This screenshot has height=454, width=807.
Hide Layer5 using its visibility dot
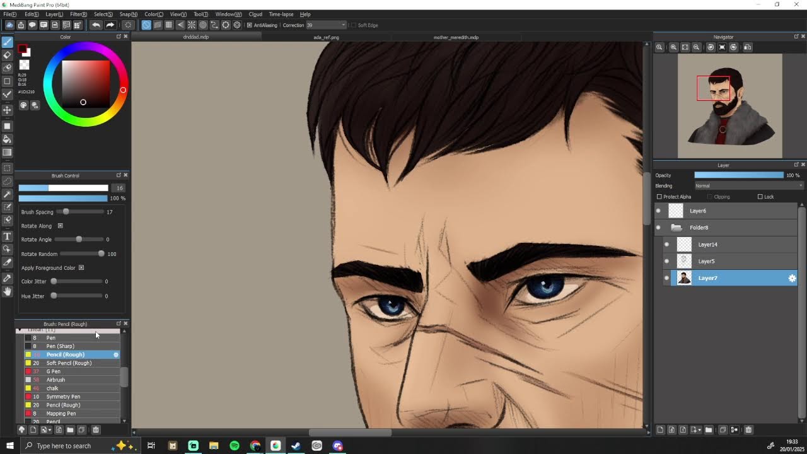[x=667, y=261]
